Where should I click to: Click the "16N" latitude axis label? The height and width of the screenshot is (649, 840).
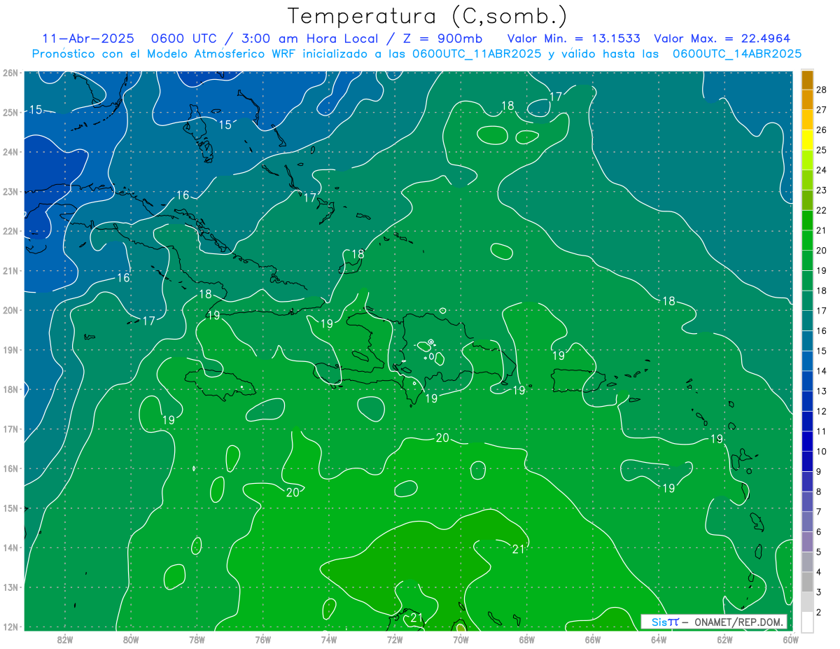pos(10,468)
